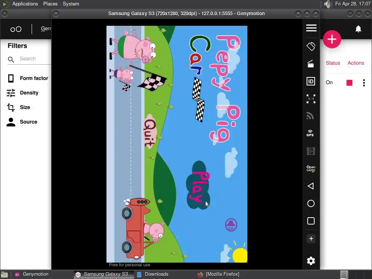Open the GPS widget
The height and width of the screenshot is (279, 372).
coord(310,133)
